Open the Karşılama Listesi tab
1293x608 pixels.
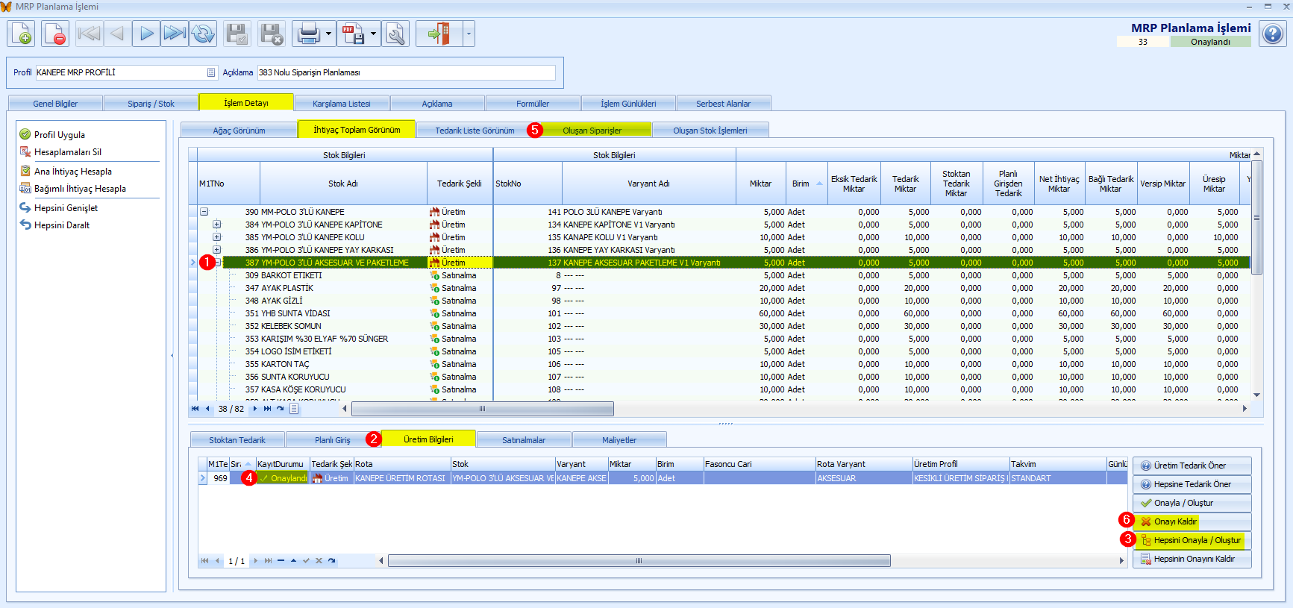tap(341, 104)
